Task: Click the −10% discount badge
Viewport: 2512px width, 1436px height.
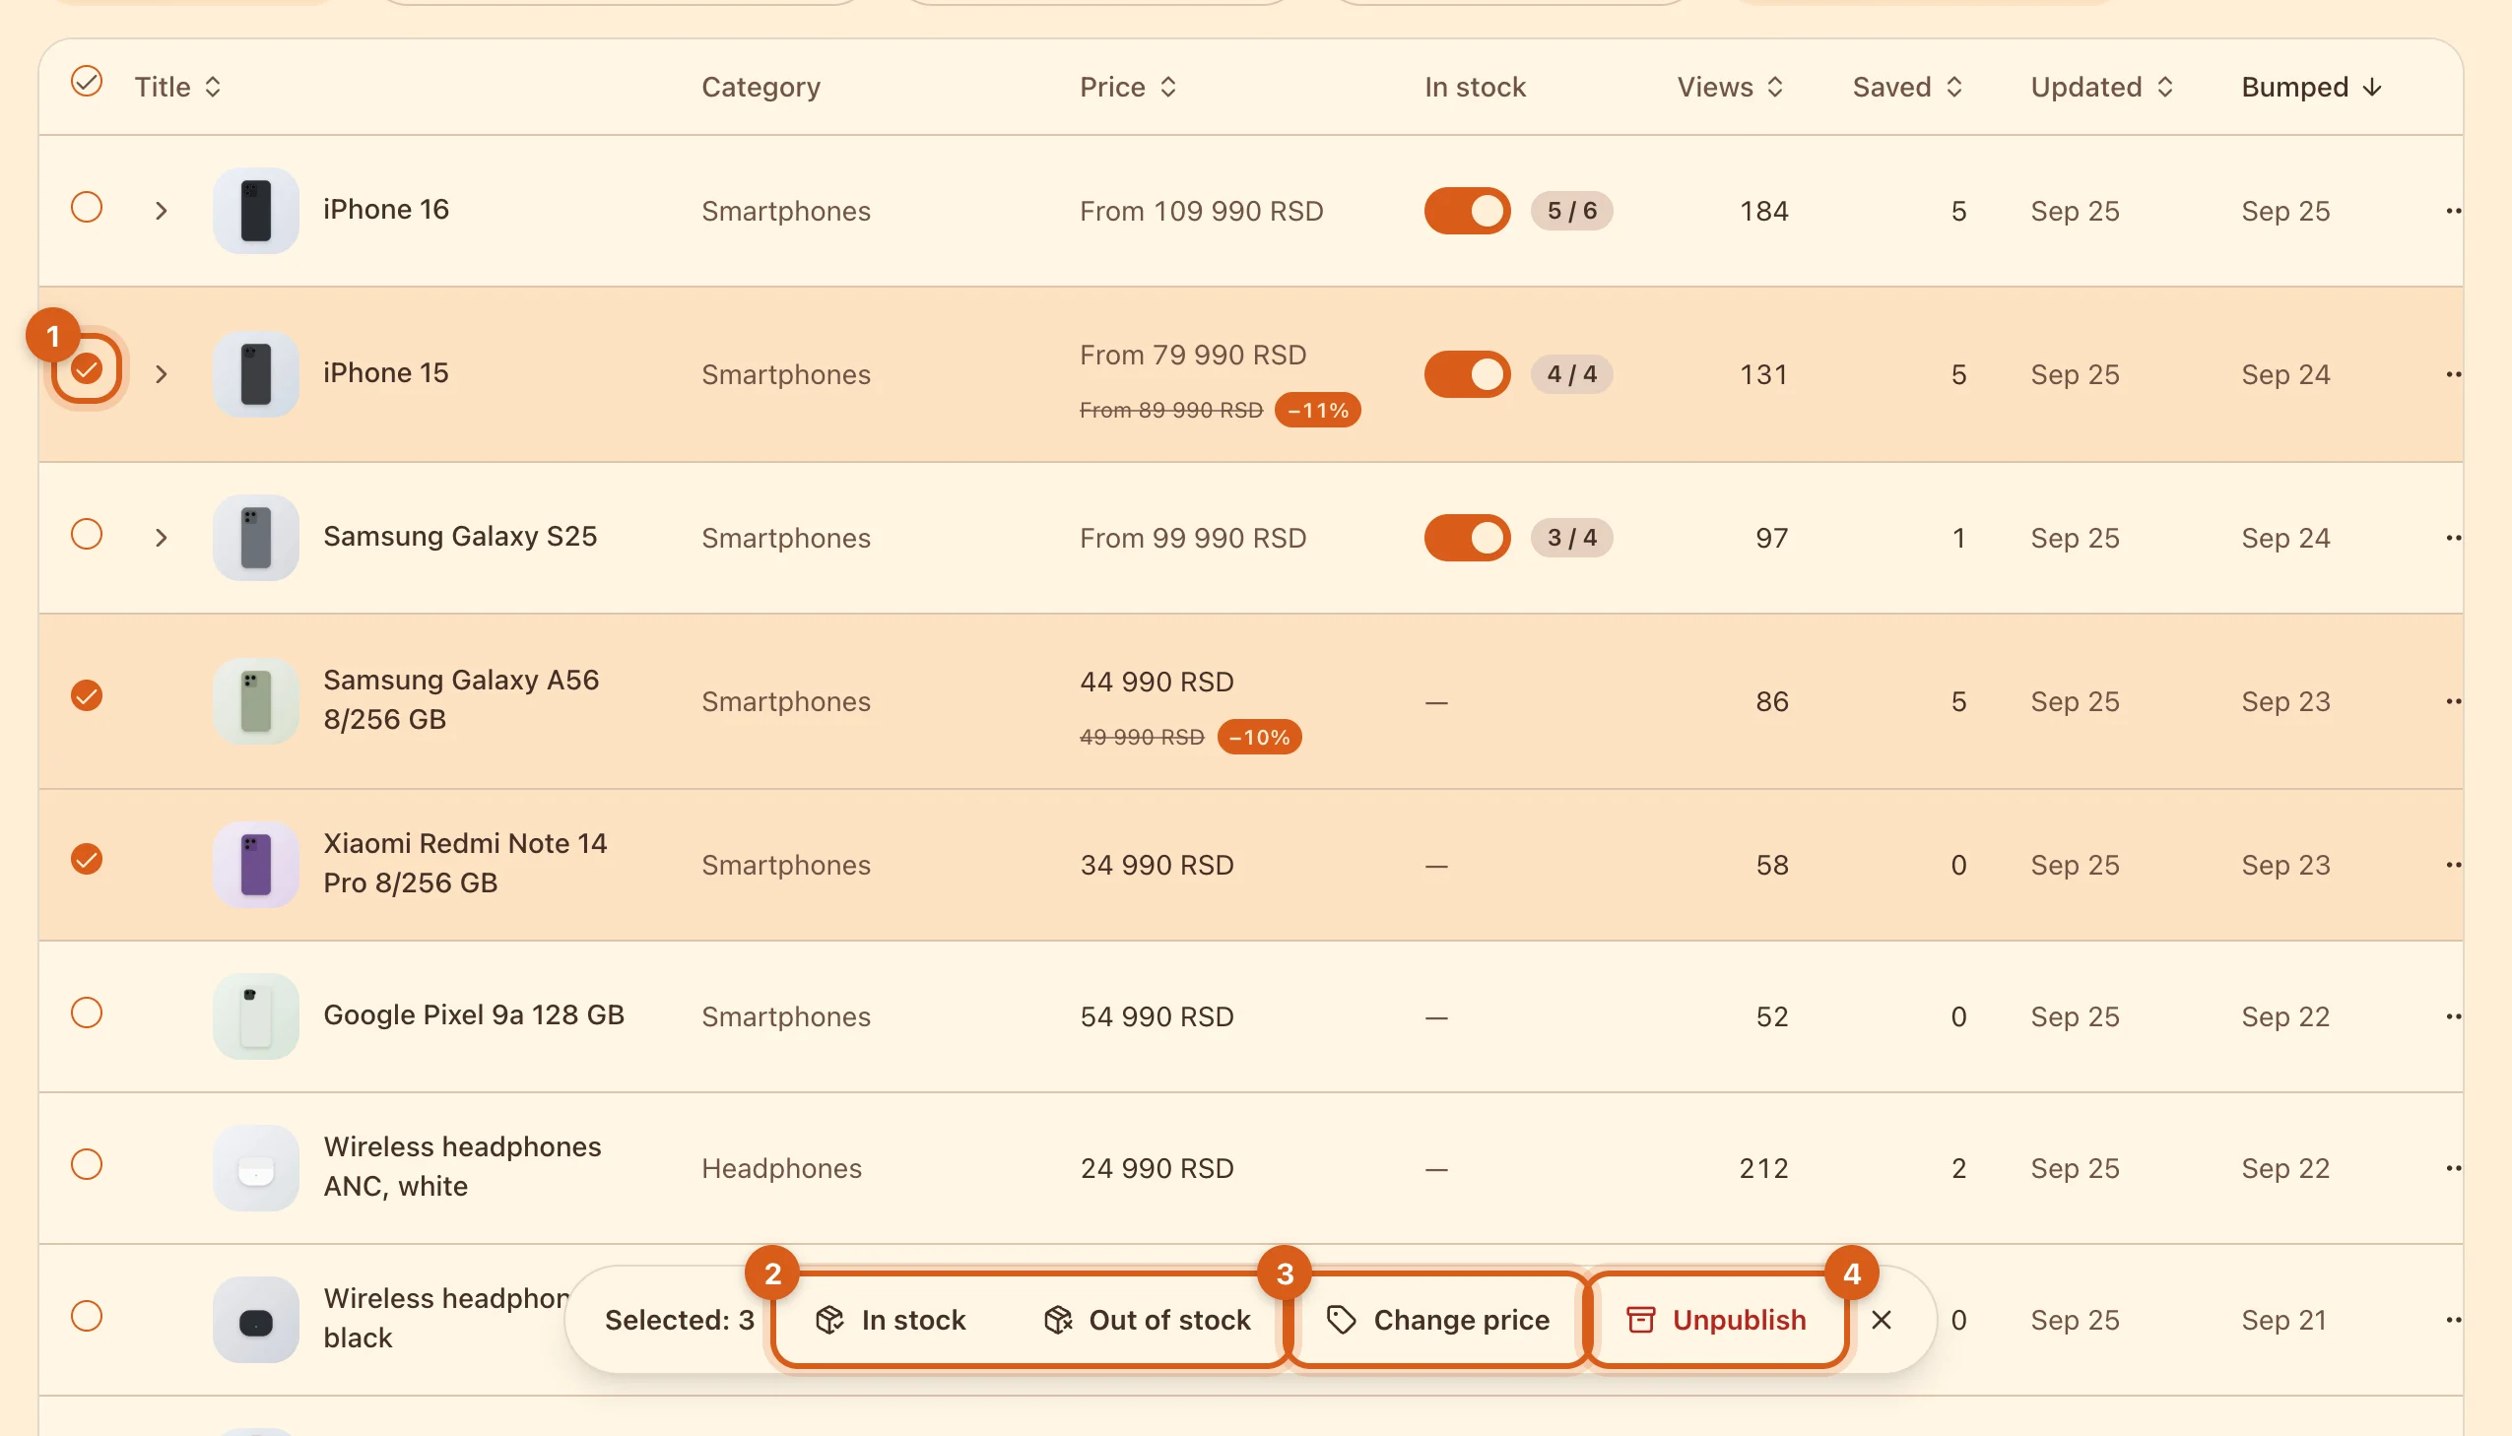Action: [x=1260, y=738]
